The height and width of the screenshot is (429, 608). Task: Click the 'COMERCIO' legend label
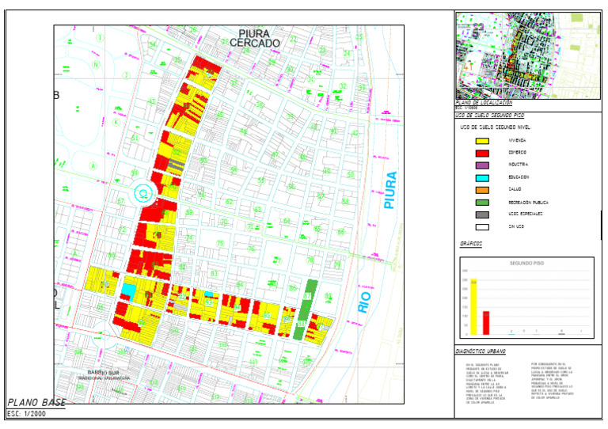517,153
